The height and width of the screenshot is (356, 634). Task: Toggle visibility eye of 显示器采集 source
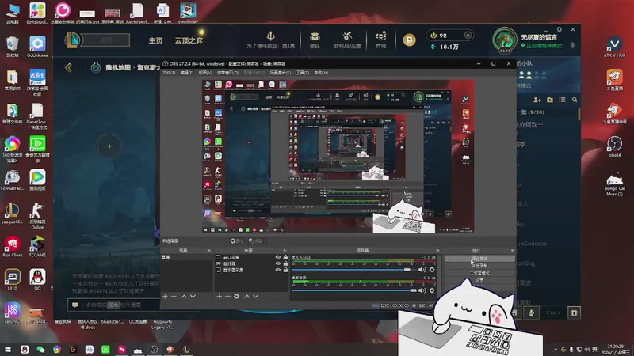point(278,270)
